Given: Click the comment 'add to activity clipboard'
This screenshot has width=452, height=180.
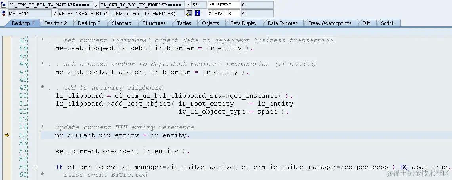Looking at the screenshot, I should (x=113, y=88).
